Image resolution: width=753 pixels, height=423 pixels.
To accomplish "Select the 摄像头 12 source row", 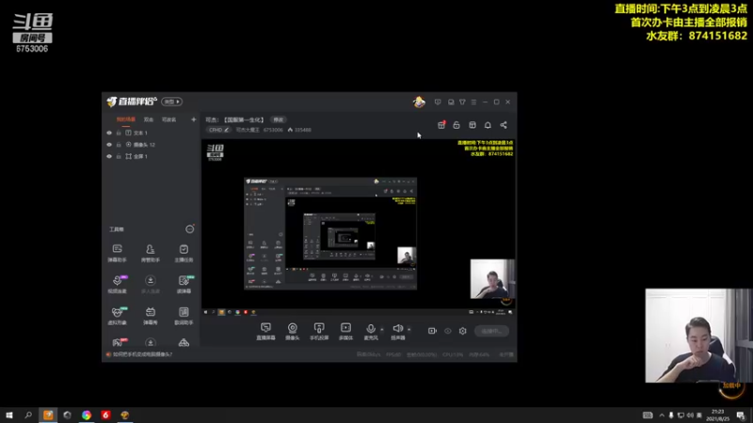I will [x=152, y=145].
